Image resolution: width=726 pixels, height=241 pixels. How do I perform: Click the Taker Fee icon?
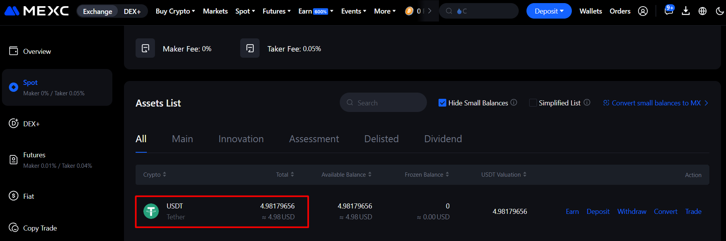250,48
